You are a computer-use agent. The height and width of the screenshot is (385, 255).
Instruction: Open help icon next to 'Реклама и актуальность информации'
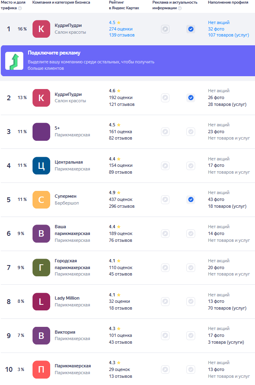coord(180,8)
